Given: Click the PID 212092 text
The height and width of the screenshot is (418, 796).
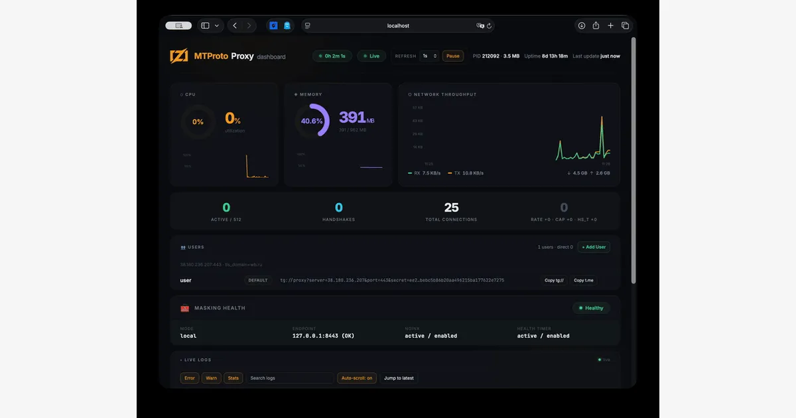Looking at the screenshot, I should point(486,56).
